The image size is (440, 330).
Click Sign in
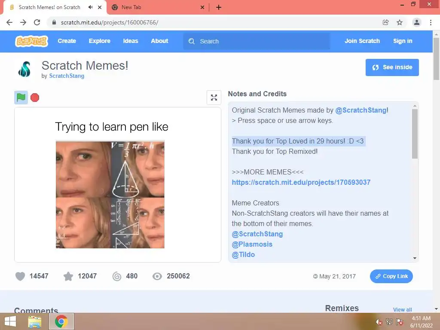coord(403,41)
